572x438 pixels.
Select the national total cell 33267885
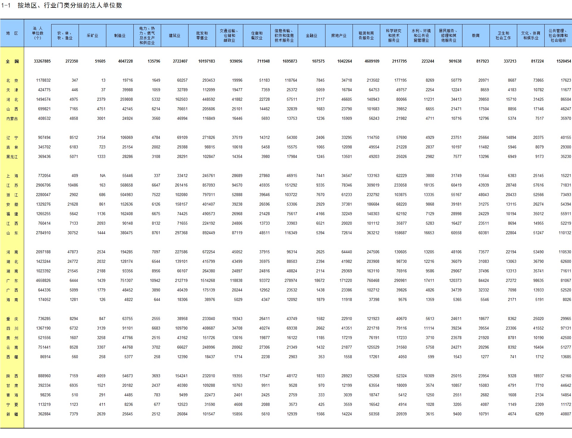(42, 61)
